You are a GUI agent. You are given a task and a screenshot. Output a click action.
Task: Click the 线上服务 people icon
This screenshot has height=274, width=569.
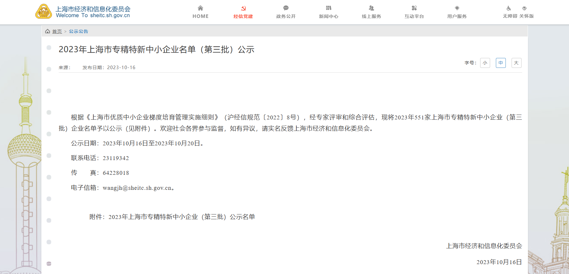tap(371, 8)
